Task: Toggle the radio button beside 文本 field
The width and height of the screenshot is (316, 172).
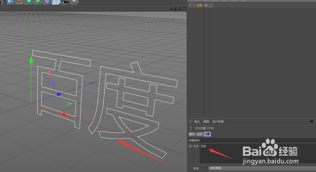Action: (190, 146)
